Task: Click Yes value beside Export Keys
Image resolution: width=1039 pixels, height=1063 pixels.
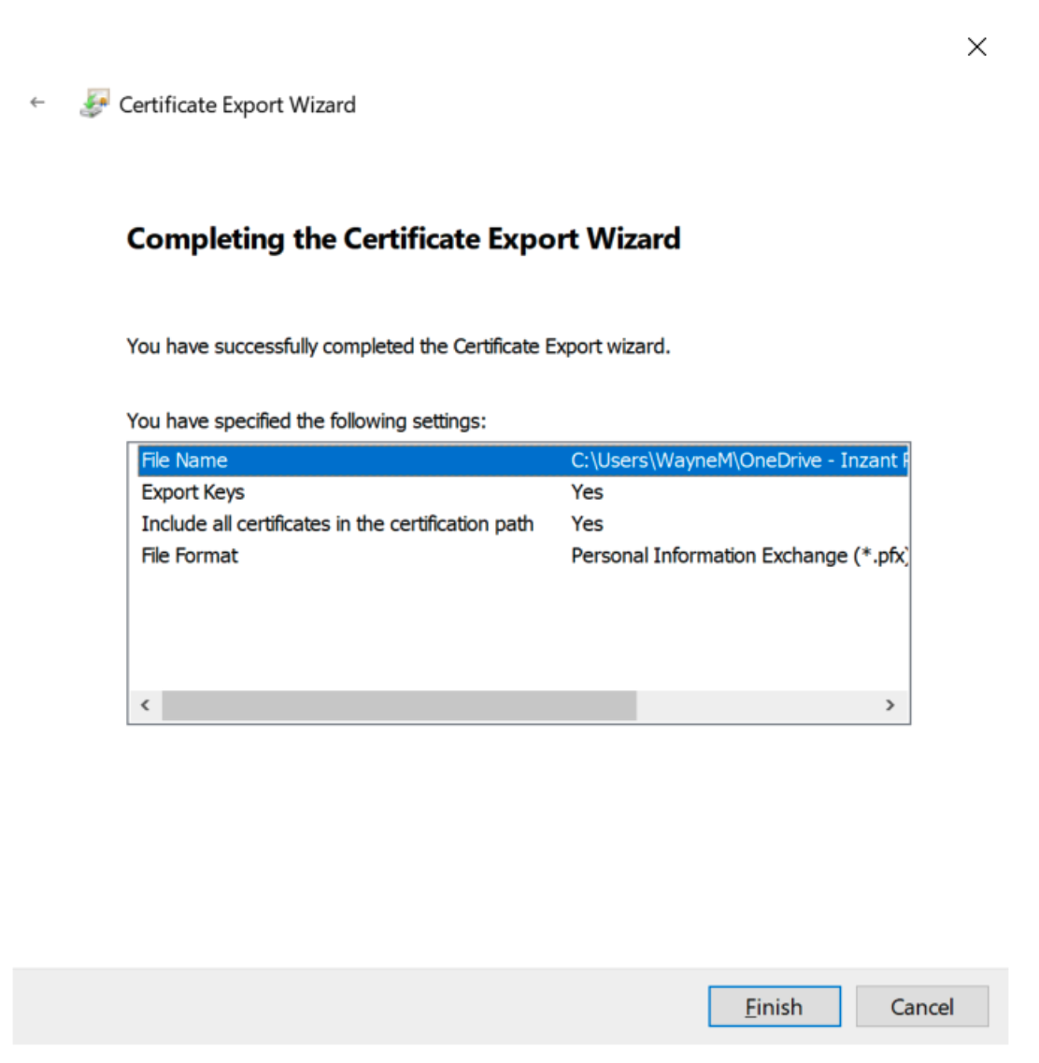Action: point(587,492)
